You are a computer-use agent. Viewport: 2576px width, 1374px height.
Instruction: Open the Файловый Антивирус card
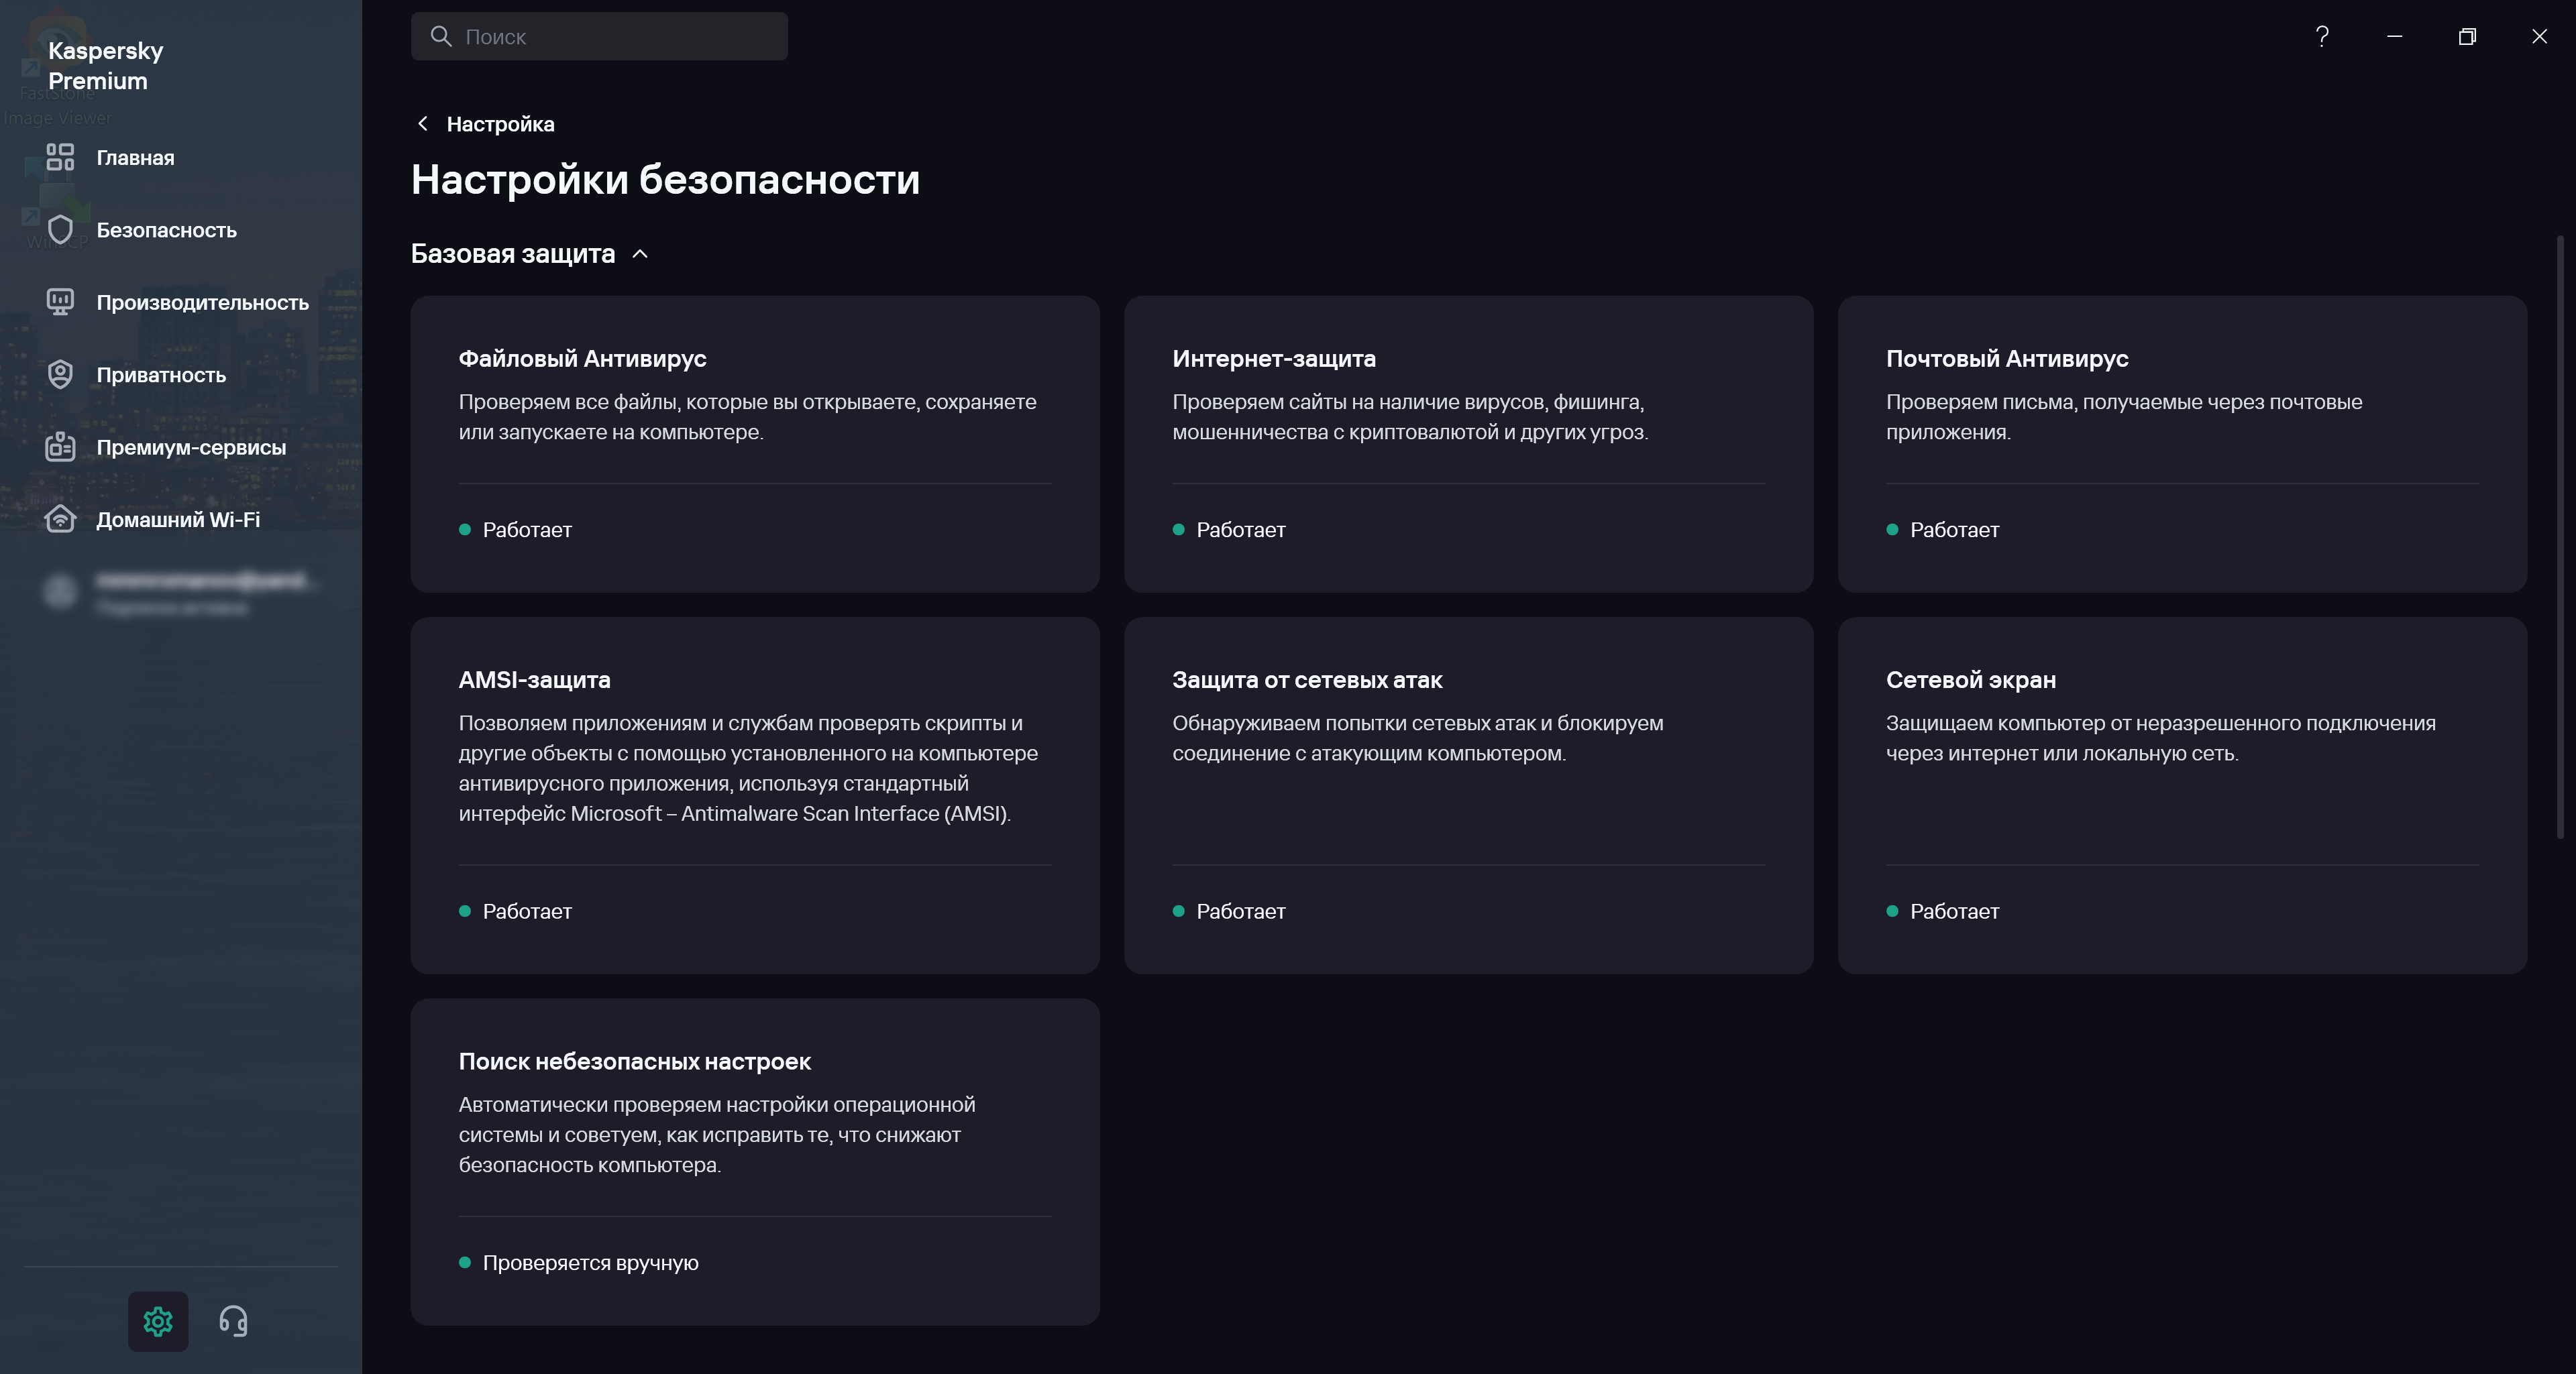(754, 444)
